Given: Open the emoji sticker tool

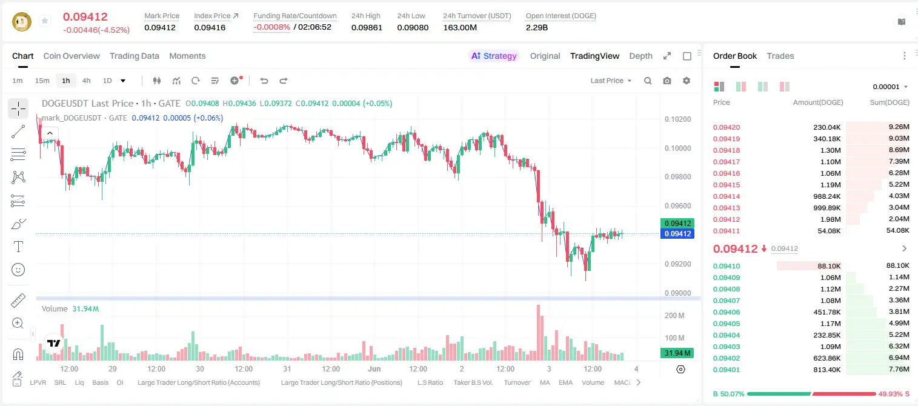Looking at the screenshot, I should tap(18, 270).
